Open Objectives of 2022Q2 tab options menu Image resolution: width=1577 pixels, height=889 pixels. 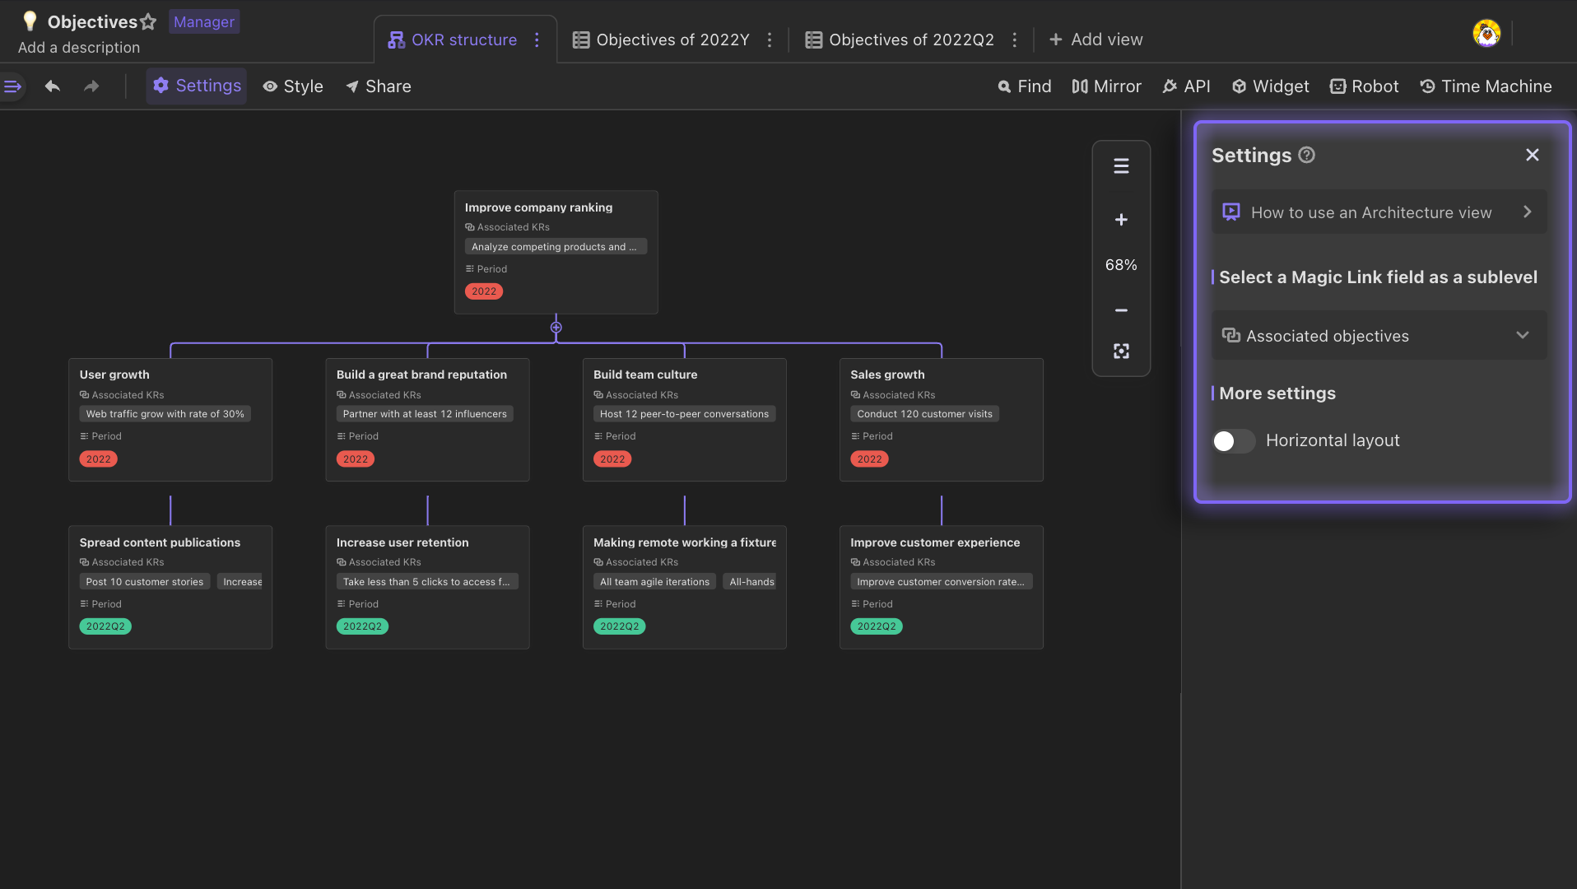(1014, 40)
